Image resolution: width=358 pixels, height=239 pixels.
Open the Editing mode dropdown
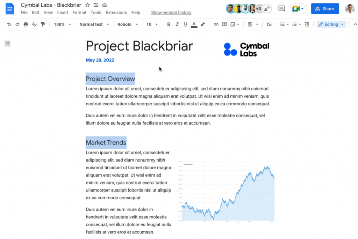click(x=331, y=24)
